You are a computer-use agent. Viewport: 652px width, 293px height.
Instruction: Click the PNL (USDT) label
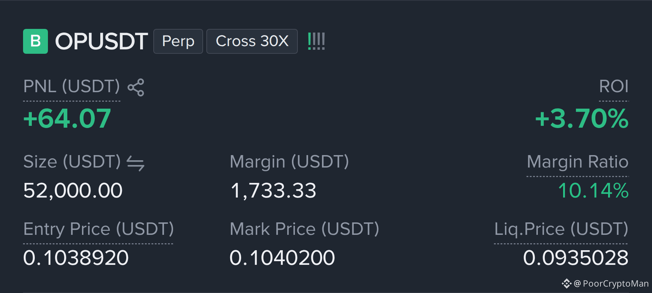pyautogui.click(x=72, y=87)
